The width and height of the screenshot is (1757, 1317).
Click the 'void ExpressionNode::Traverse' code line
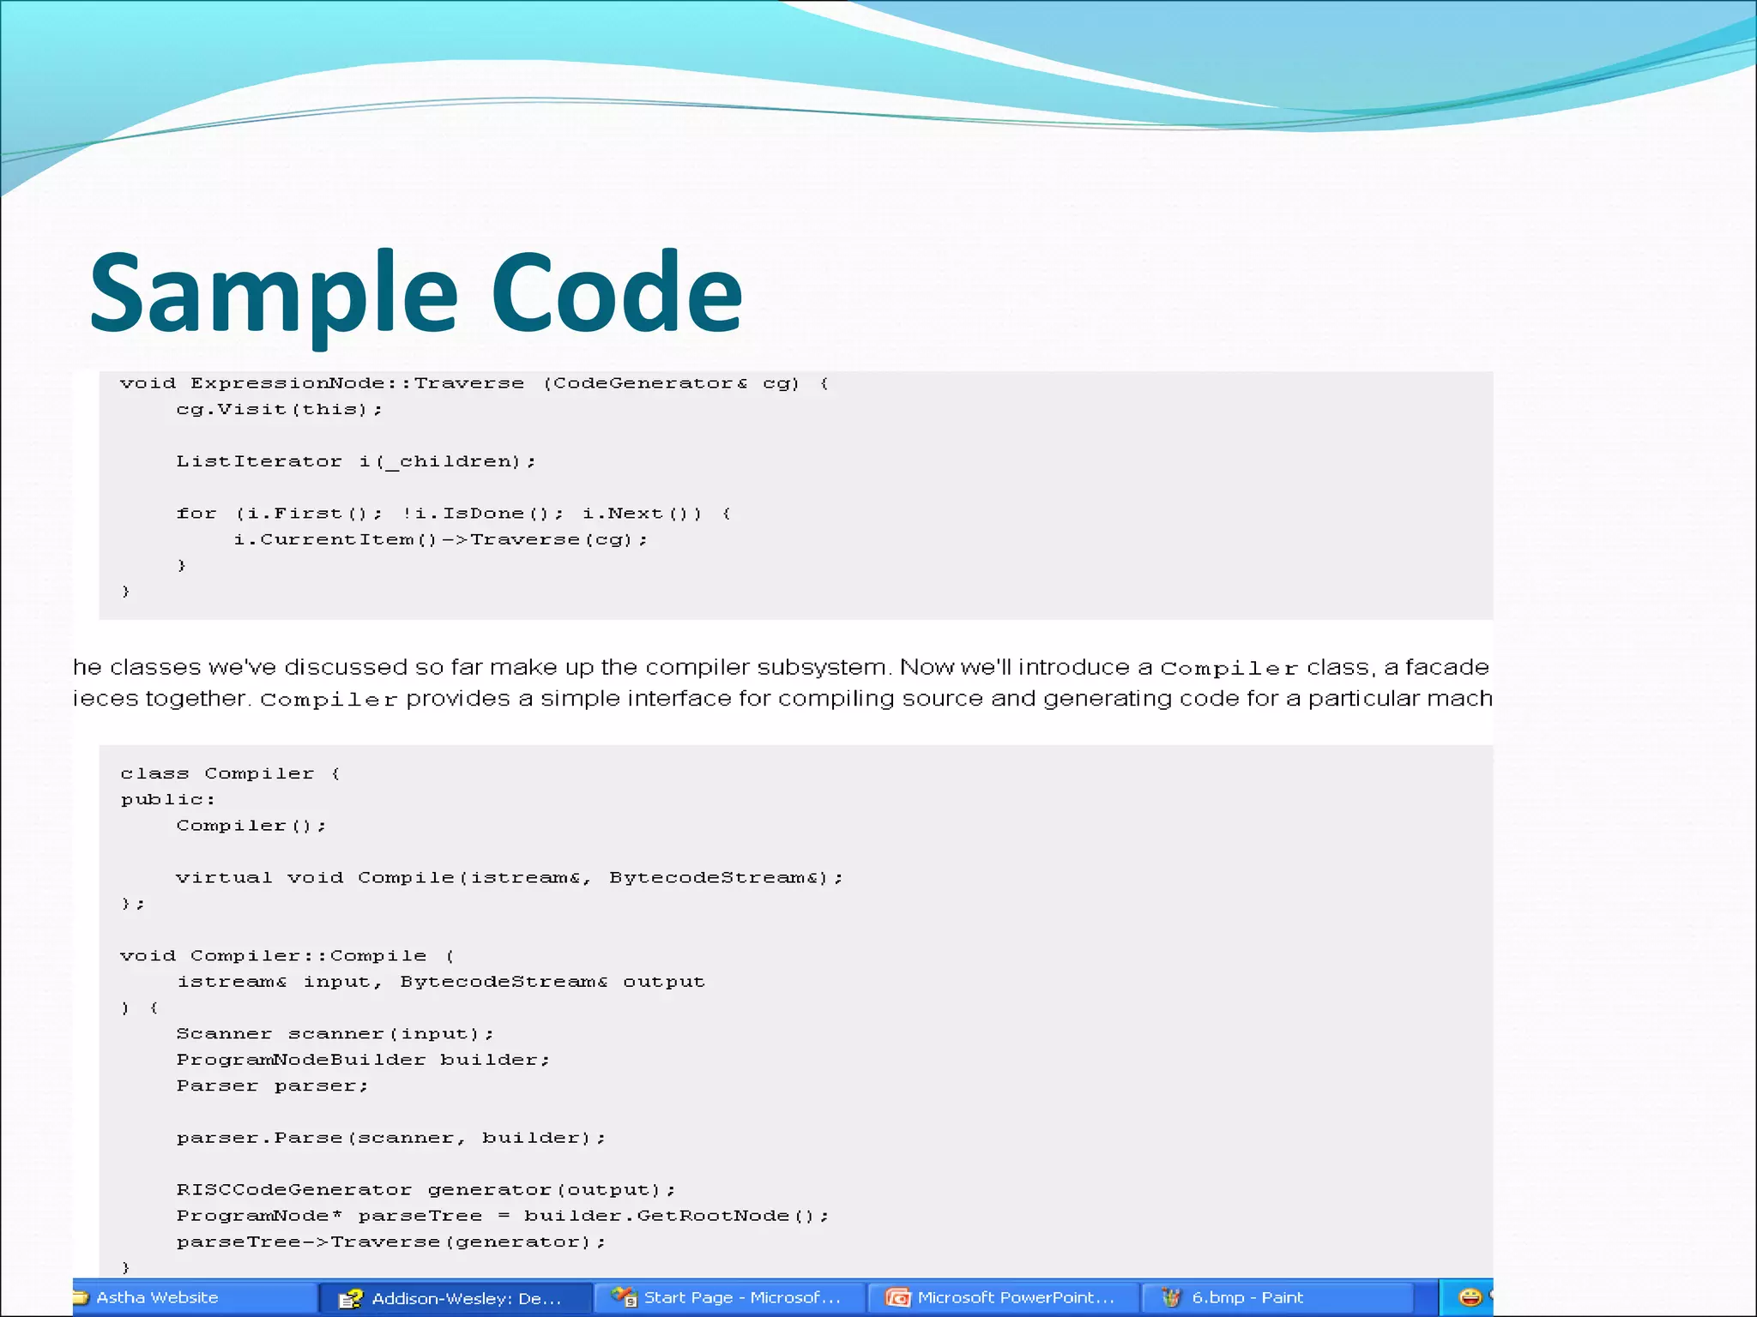pos(474,383)
